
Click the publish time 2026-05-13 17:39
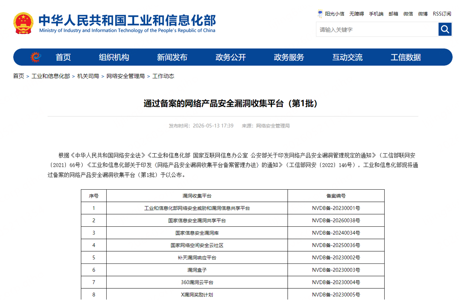coord(213,125)
